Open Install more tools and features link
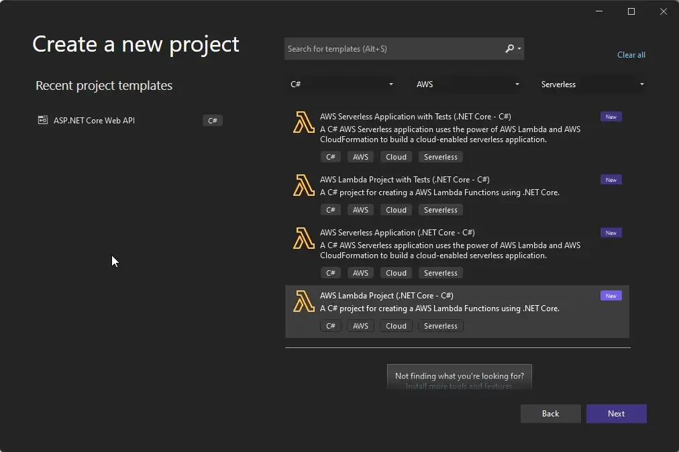The width and height of the screenshot is (679, 452). tap(459, 386)
